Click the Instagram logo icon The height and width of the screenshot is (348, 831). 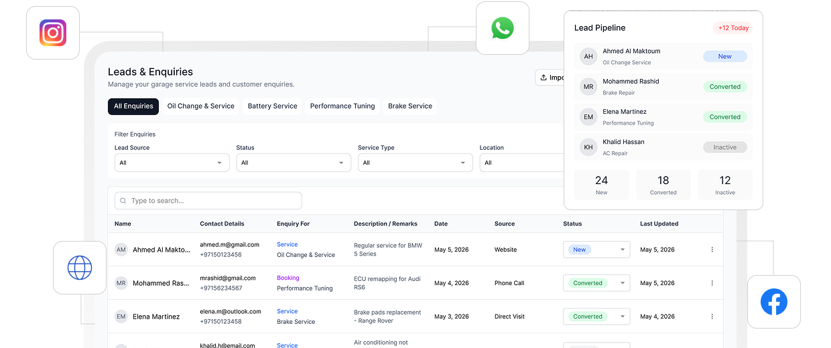click(53, 33)
